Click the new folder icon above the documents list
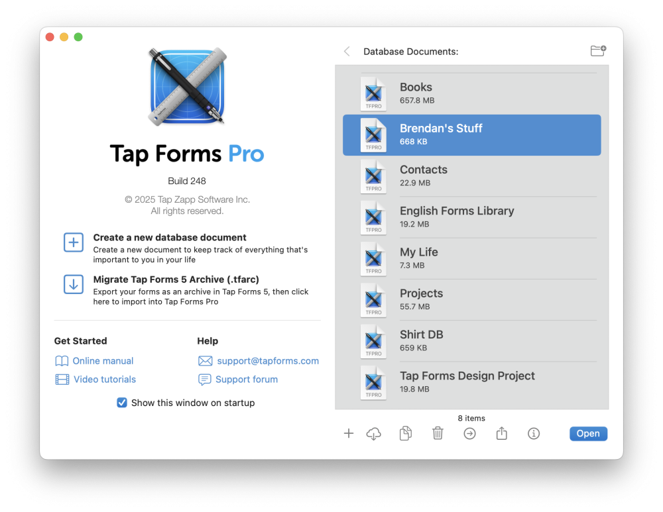The image size is (663, 512). [598, 51]
